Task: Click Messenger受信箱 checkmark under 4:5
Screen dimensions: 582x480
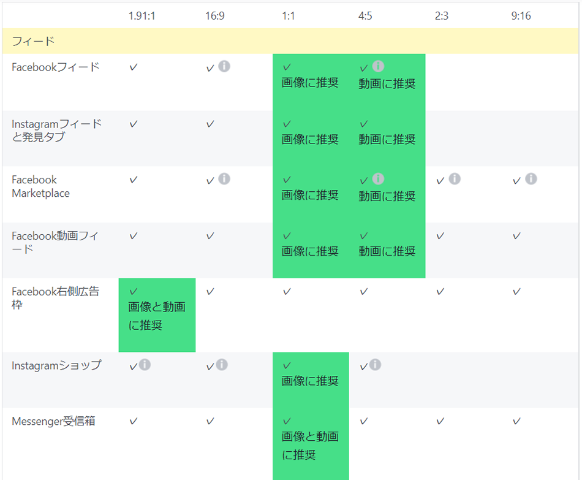Action: 364,421
